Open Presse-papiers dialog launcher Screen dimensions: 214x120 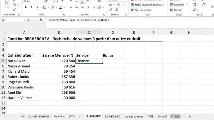click(19, 15)
